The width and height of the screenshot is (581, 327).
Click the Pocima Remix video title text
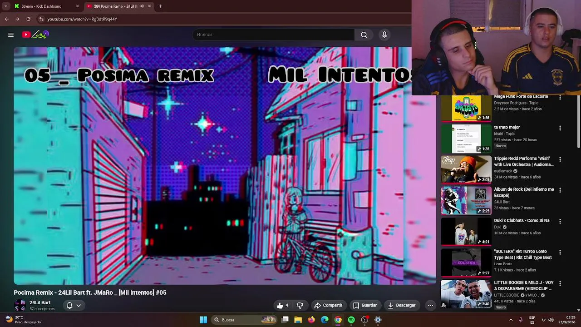(90, 292)
